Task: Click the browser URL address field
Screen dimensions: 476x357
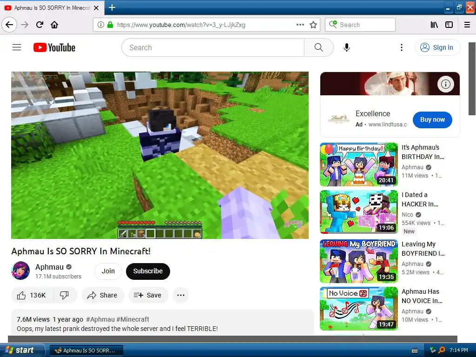Action: (x=205, y=25)
